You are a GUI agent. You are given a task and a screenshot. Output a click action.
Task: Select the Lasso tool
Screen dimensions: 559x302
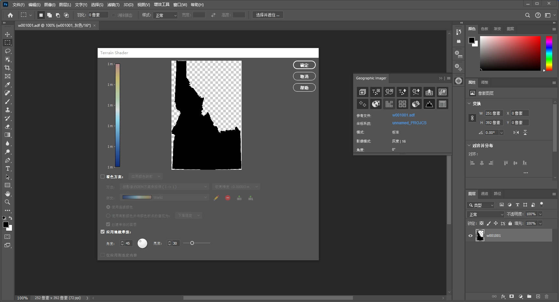7,51
